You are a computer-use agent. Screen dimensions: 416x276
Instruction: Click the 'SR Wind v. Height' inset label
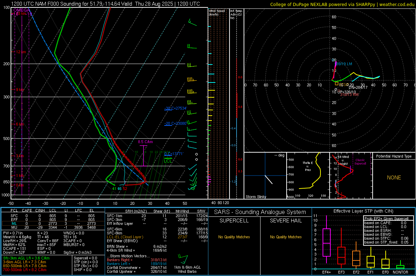click(x=343, y=160)
